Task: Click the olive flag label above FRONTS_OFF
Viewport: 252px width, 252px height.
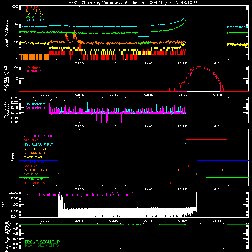Action: coord(31,174)
